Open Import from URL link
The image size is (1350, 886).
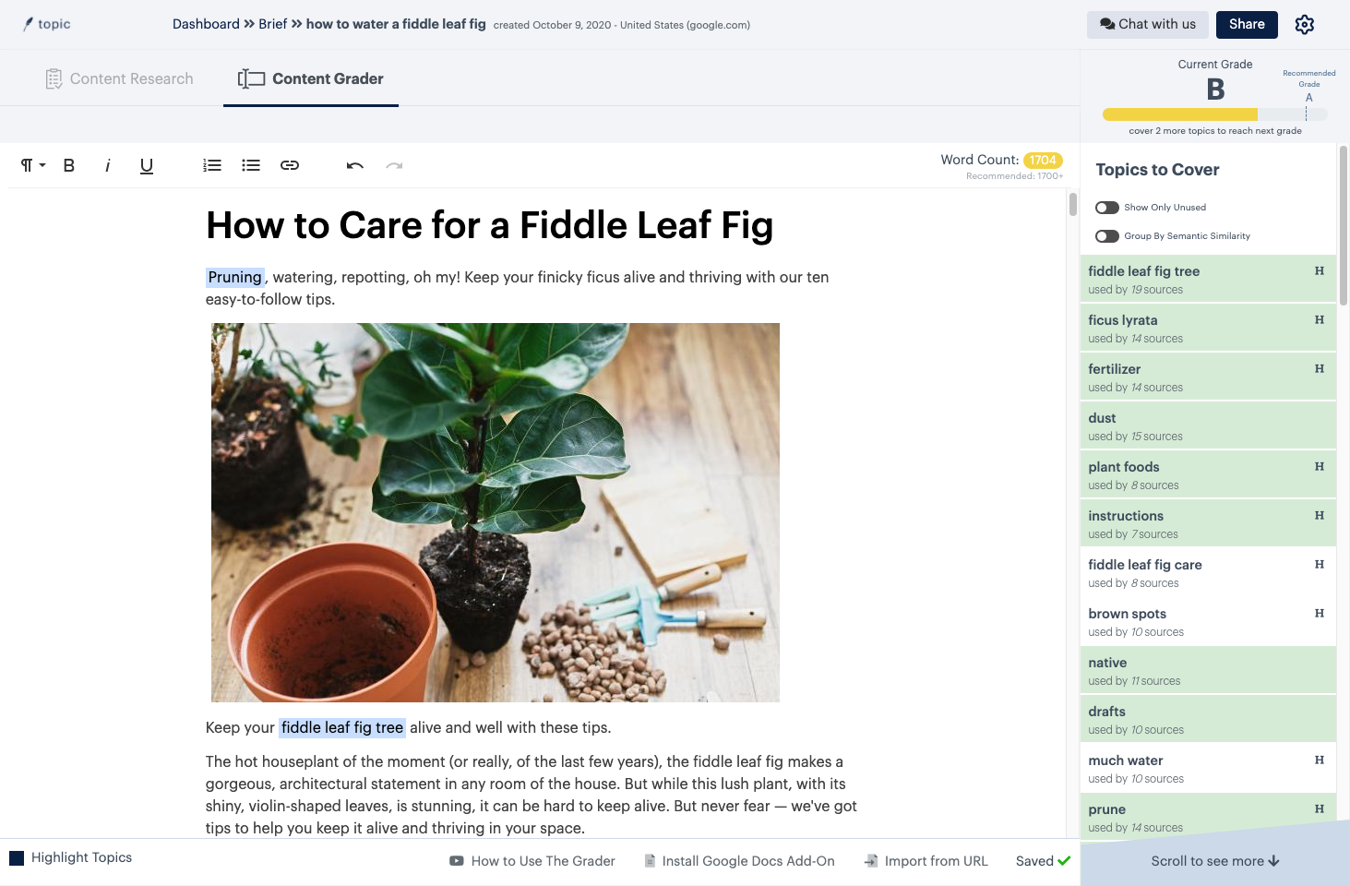[x=926, y=861]
